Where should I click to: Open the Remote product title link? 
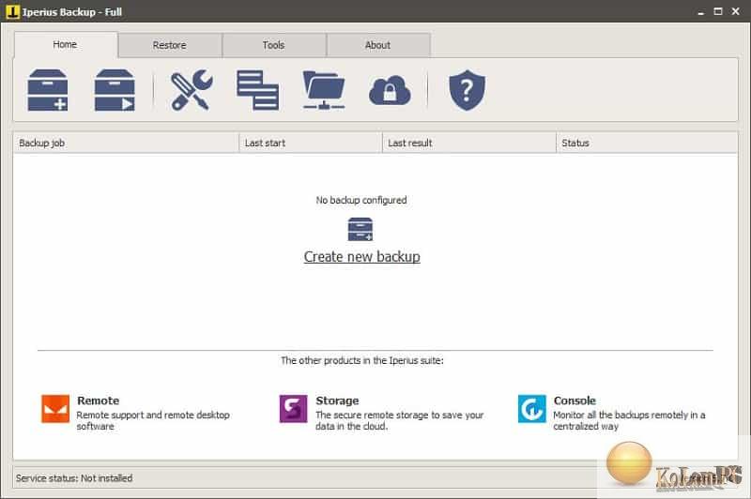pos(99,401)
